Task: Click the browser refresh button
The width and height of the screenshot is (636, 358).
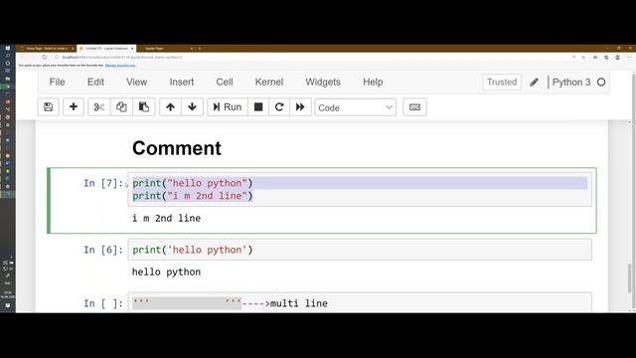Action: [45, 58]
